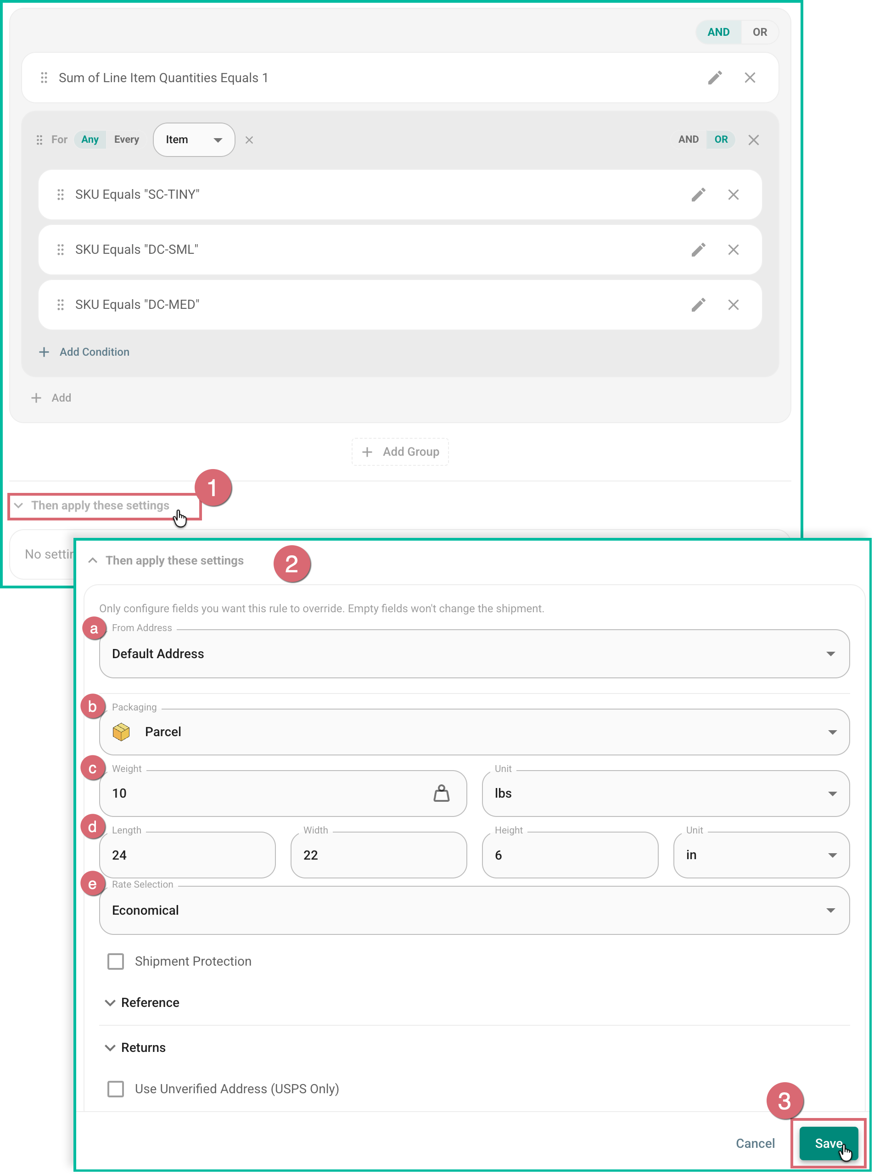The image size is (874, 1174).
Task: Grab drag handle of DC-SML row
Action: point(60,250)
